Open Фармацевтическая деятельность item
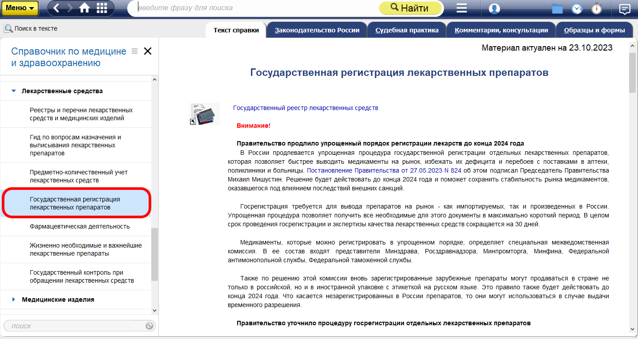 tap(76, 226)
